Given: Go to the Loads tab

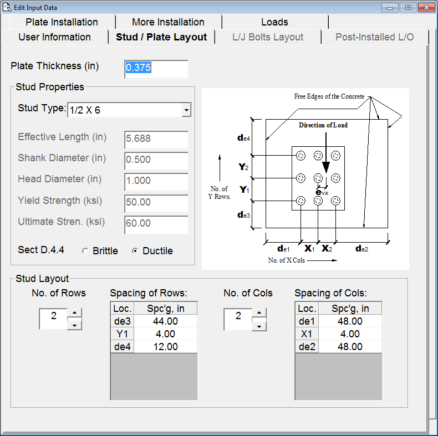Looking at the screenshot, I should coord(274,22).
